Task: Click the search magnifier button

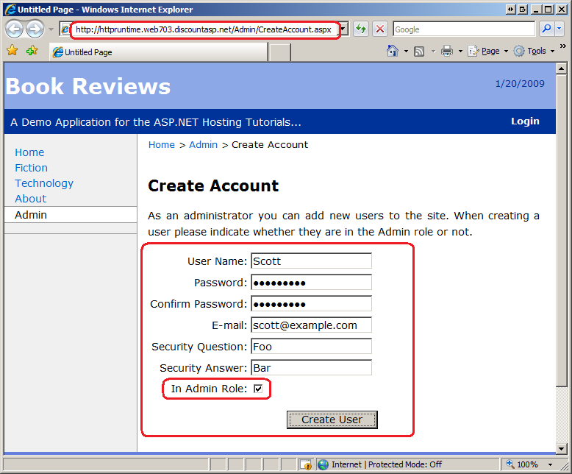Action: (x=546, y=29)
